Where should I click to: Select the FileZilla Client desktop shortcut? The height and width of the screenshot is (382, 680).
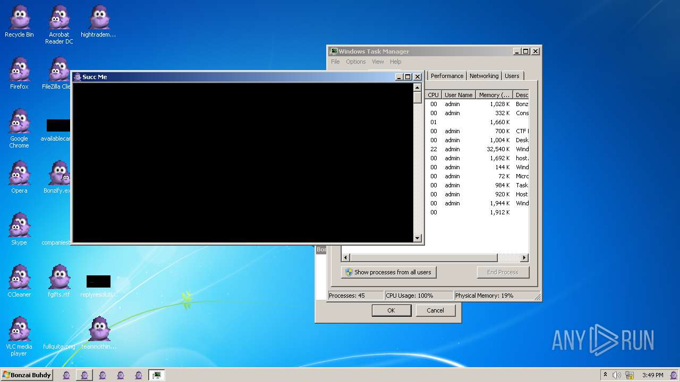pyautogui.click(x=56, y=74)
